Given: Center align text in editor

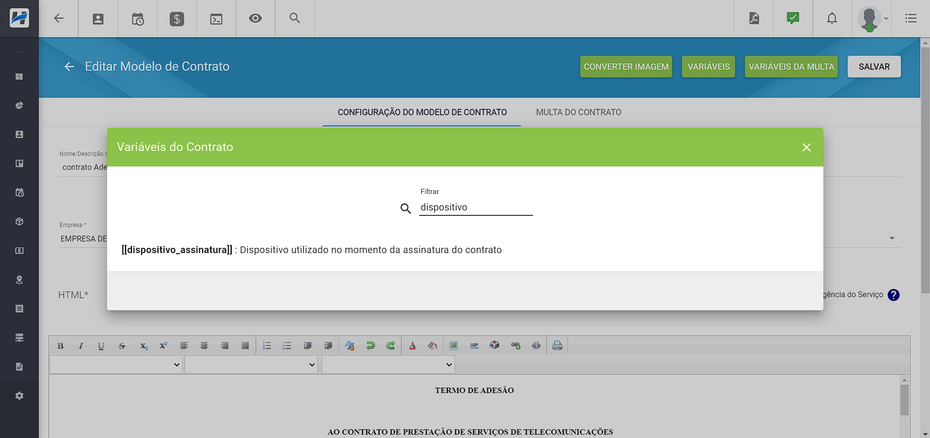Looking at the screenshot, I should coord(204,346).
